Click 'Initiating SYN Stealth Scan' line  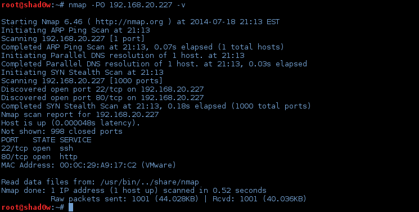coord(82,72)
